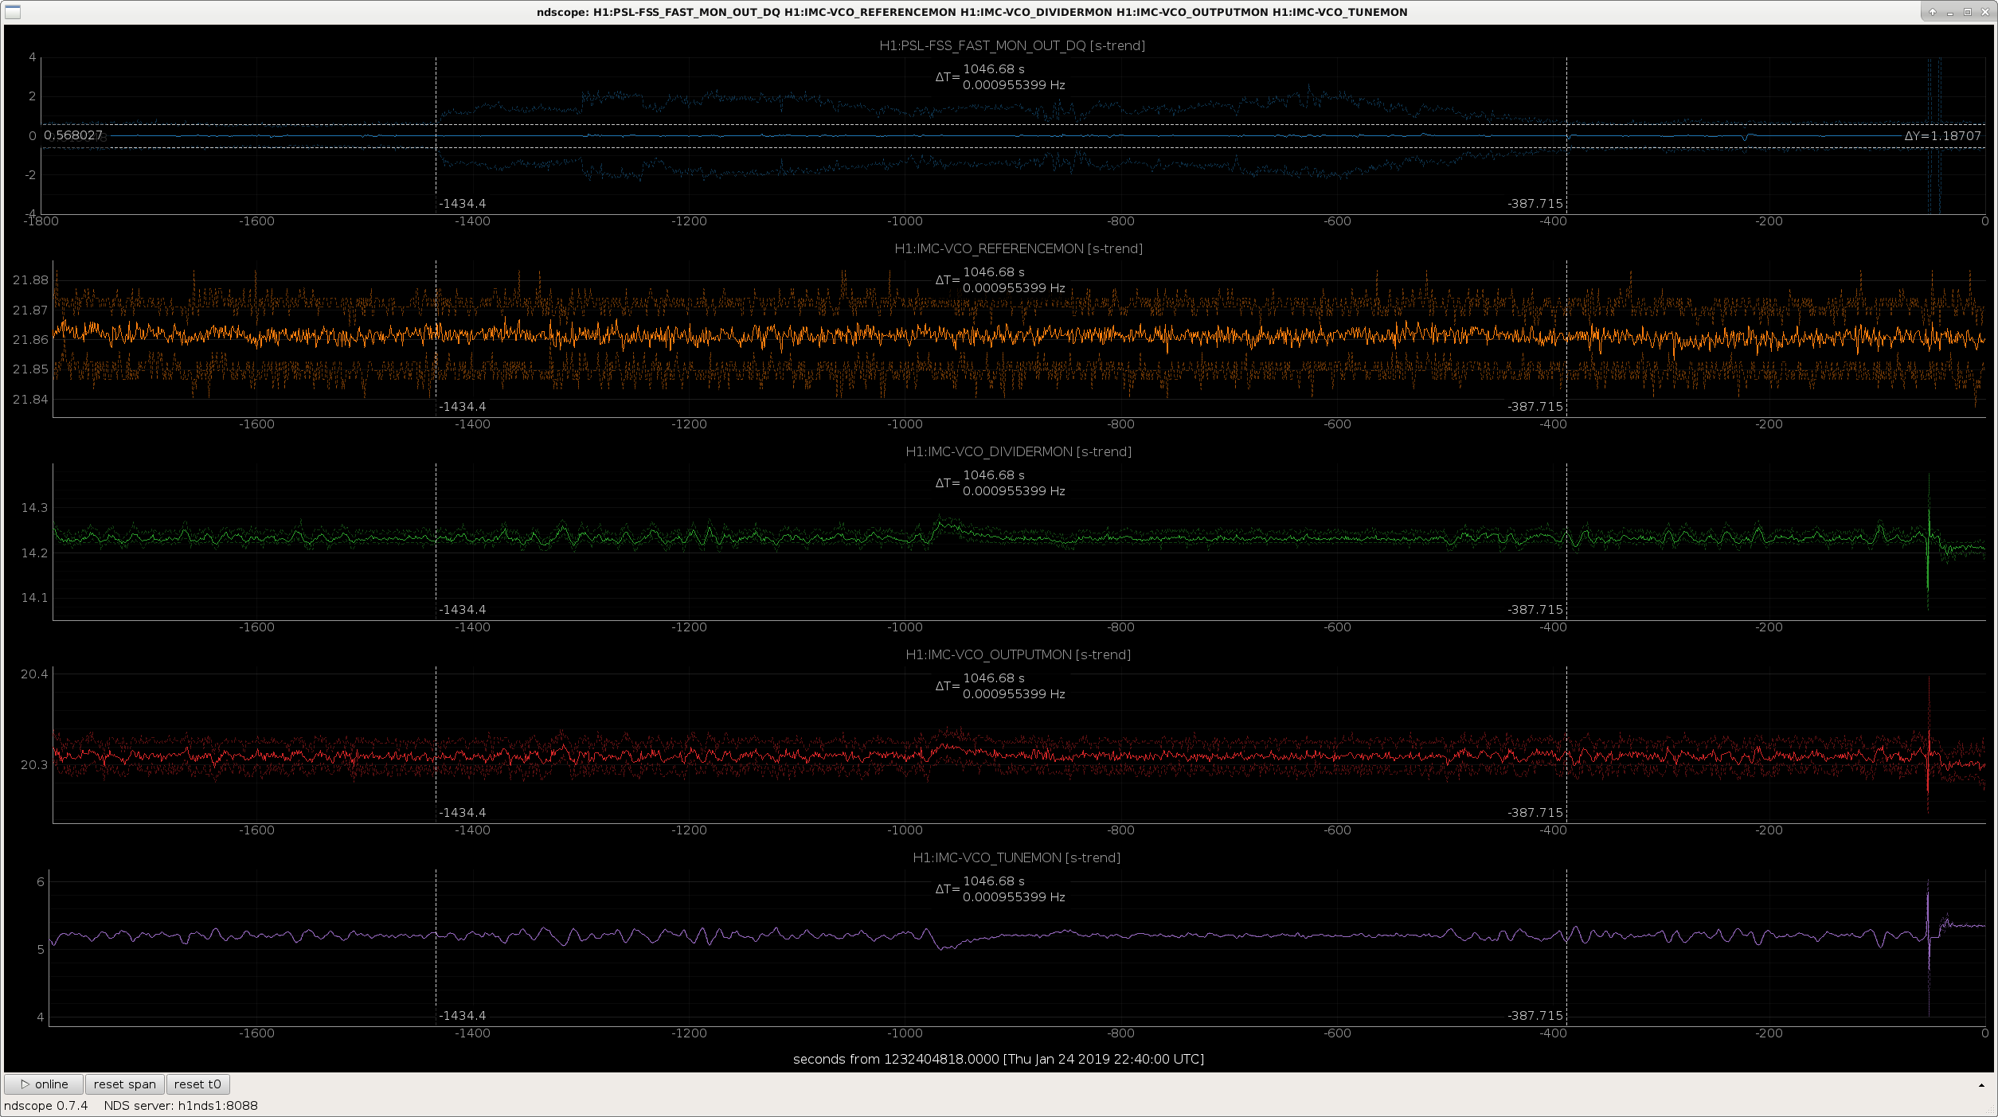This screenshot has width=1998, height=1117.
Task: Click the H1:IMC-VCO_TUNEMON plot title
Action: [x=1016, y=857]
